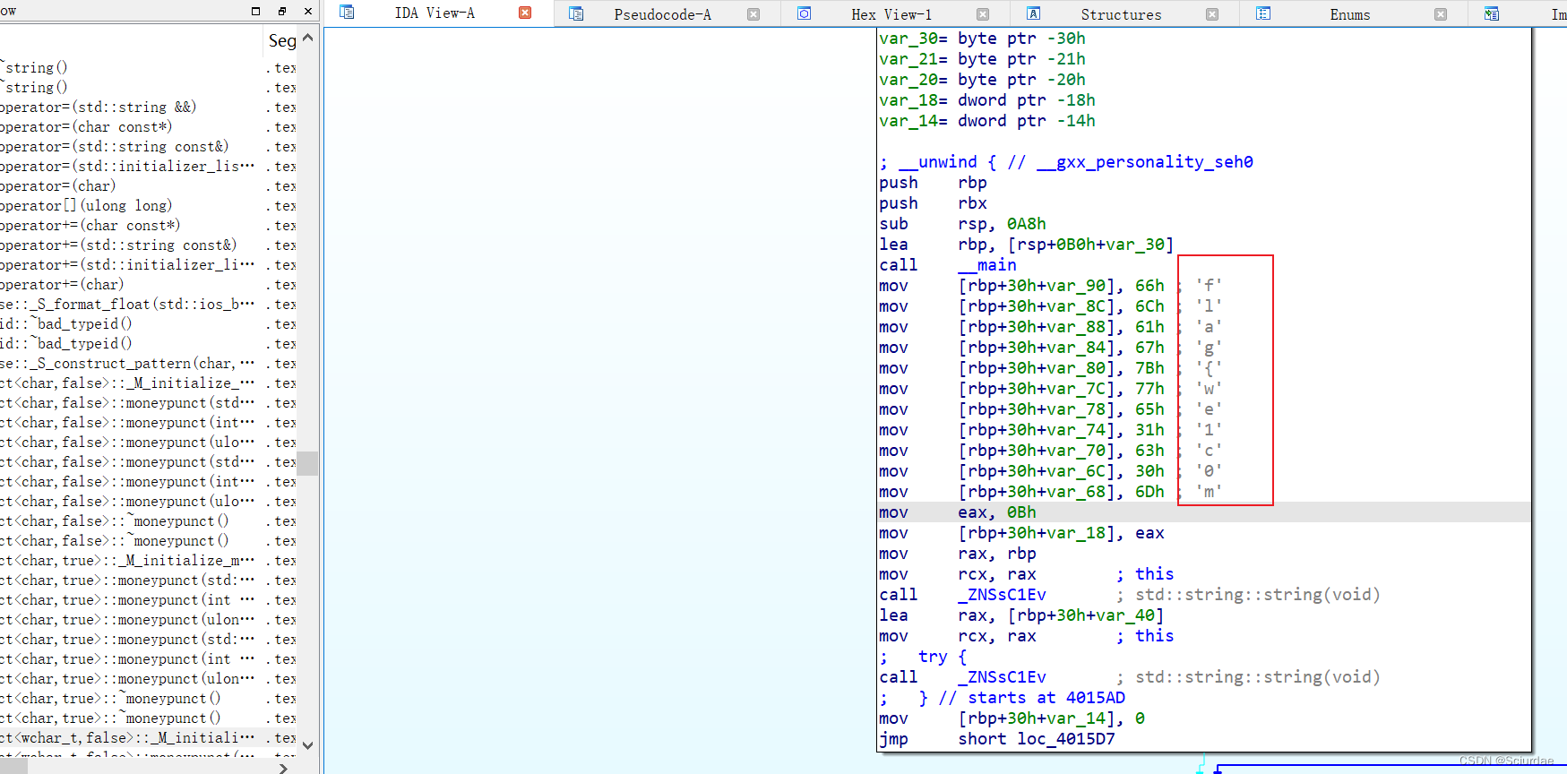The image size is (1567, 774).
Task: Open the Hex View-1 tab
Action: click(x=891, y=14)
